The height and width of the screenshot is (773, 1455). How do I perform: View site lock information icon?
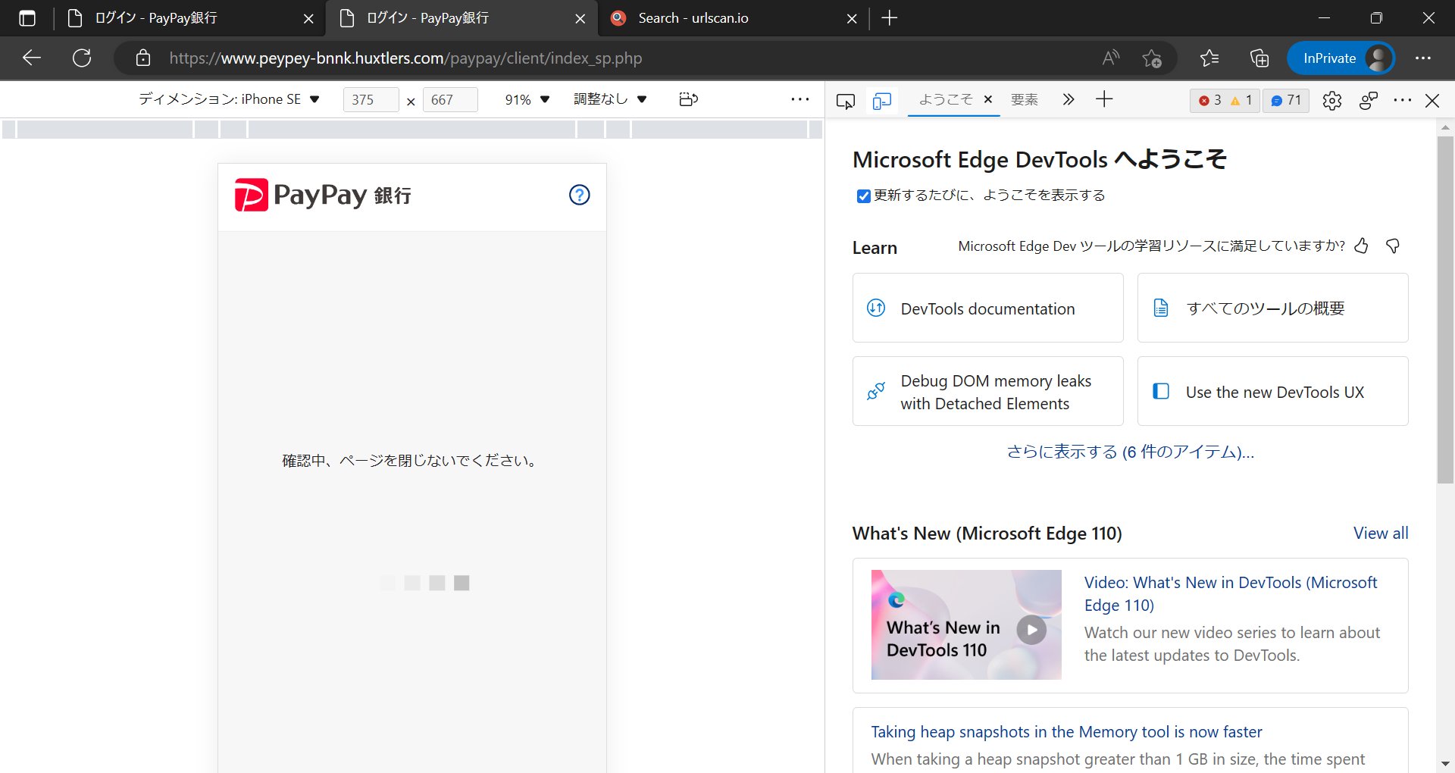[x=143, y=58]
